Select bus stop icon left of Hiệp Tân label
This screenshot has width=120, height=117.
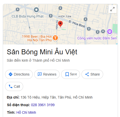tap(51, 16)
